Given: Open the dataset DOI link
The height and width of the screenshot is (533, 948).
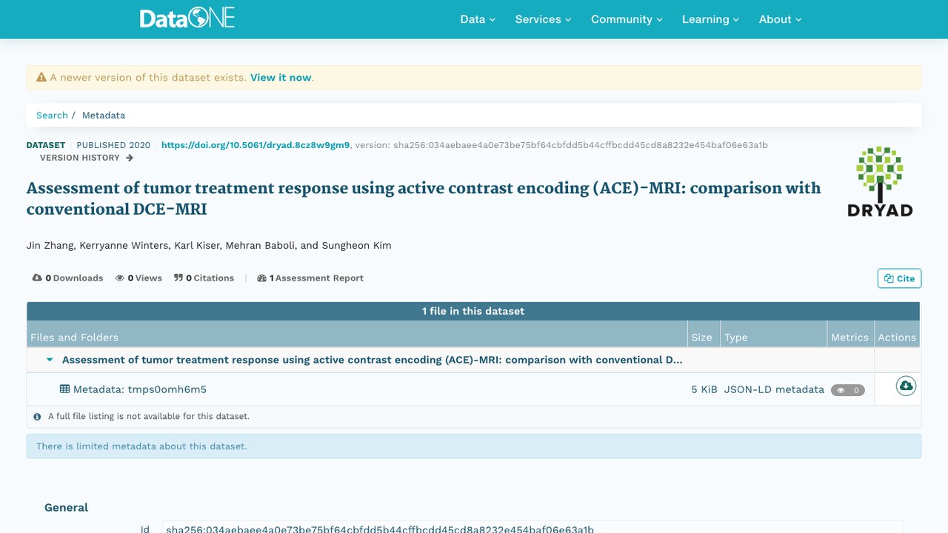Looking at the screenshot, I should (256, 145).
